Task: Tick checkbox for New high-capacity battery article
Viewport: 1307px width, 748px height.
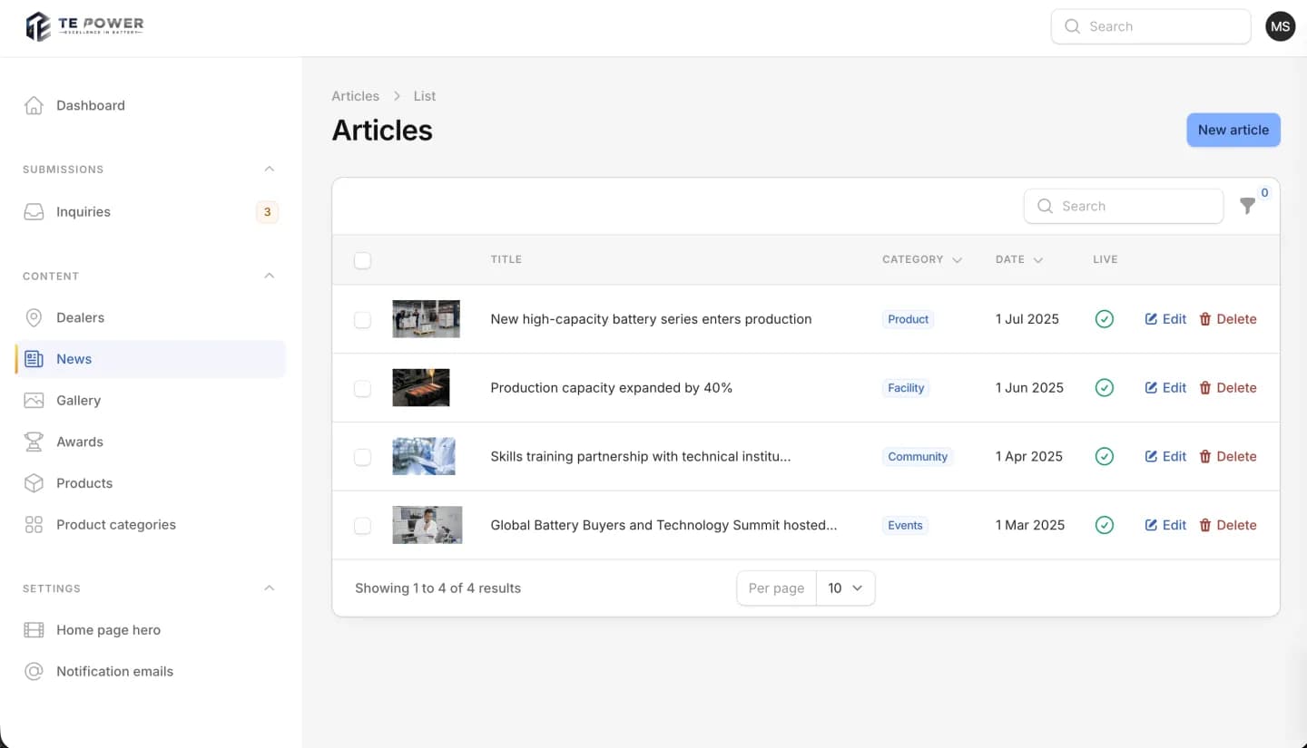Action: point(362,319)
